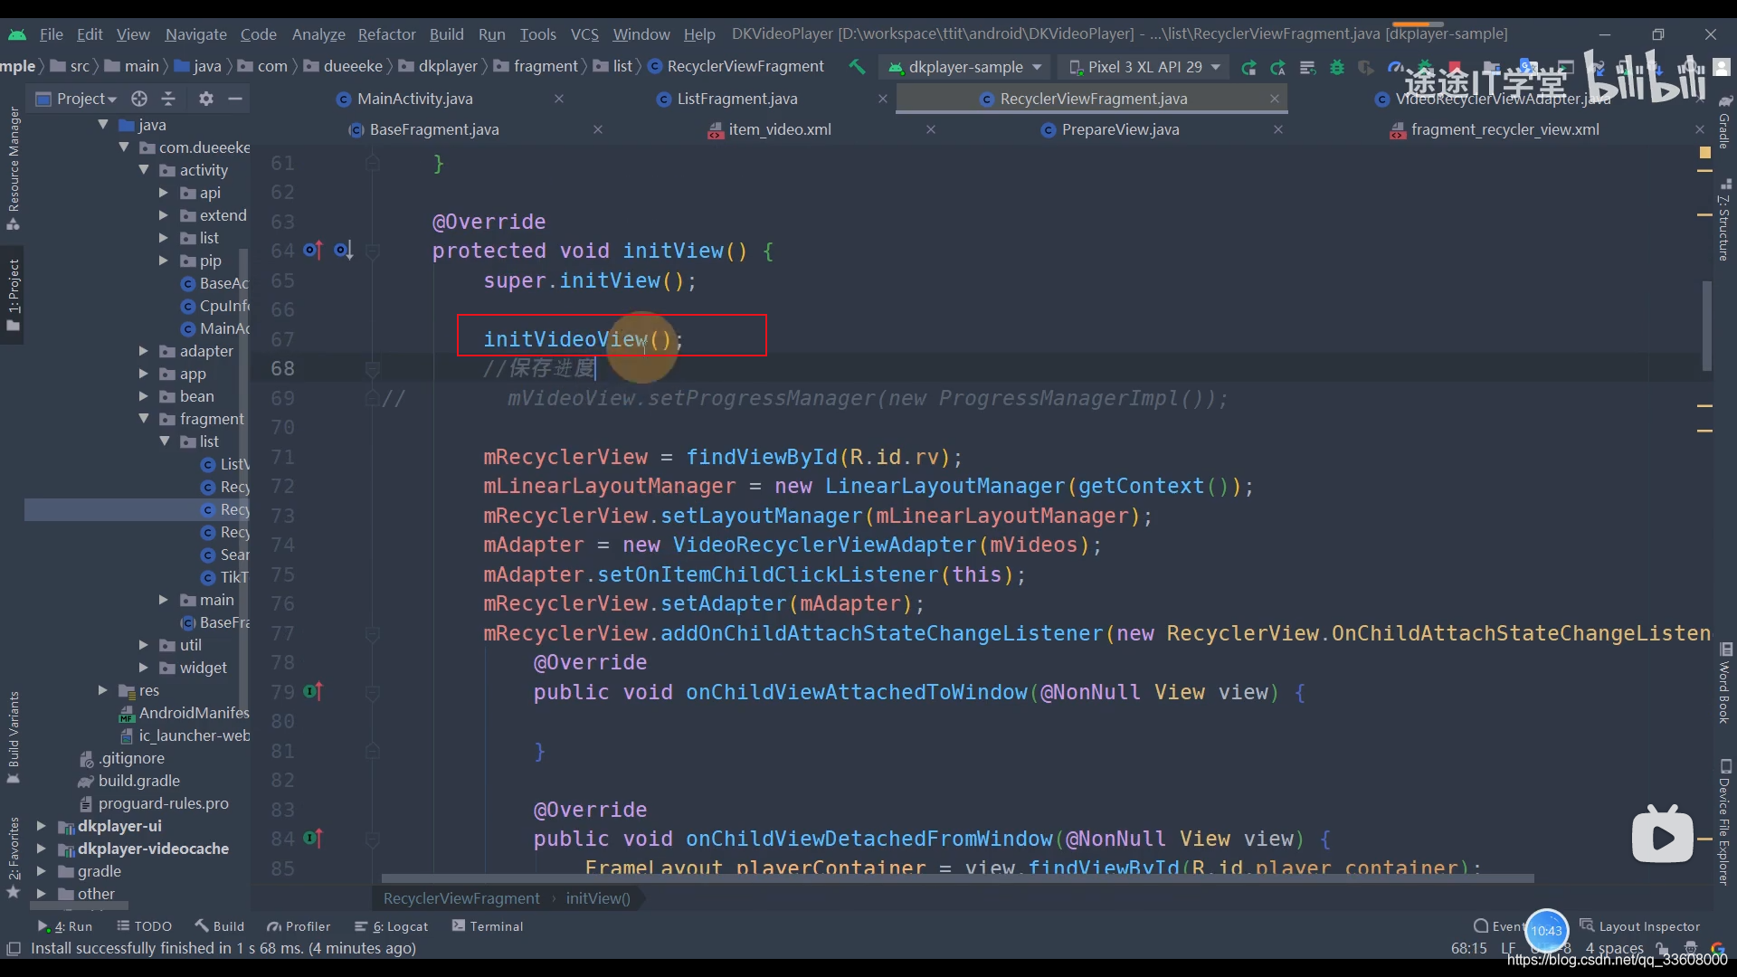Select the proguard-rules.pro file
Viewport: 1737px width, 977px height.
(163, 803)
